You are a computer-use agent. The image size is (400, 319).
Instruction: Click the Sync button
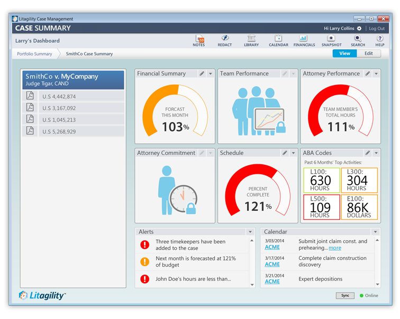345,296
